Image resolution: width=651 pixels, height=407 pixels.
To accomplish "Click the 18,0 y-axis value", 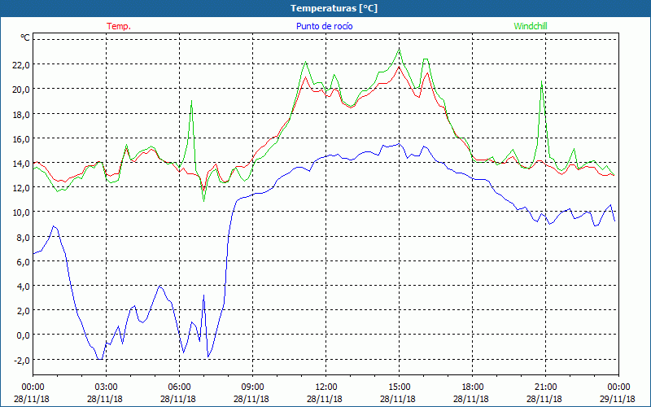I will (22, 114).
